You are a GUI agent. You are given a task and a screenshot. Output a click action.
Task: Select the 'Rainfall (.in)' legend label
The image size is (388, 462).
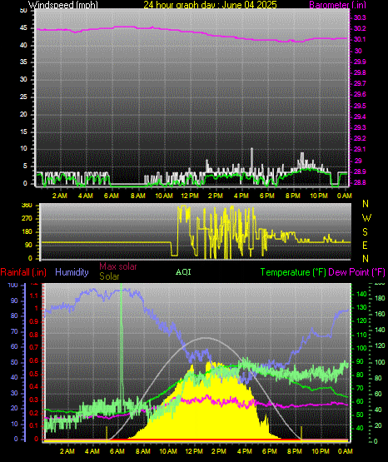click(23, 272)
